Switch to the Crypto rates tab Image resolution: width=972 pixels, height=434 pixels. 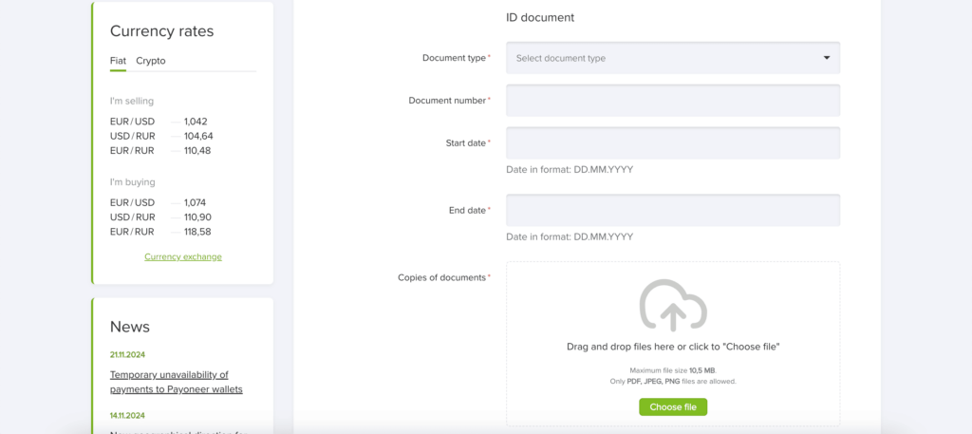click(151, 61)
